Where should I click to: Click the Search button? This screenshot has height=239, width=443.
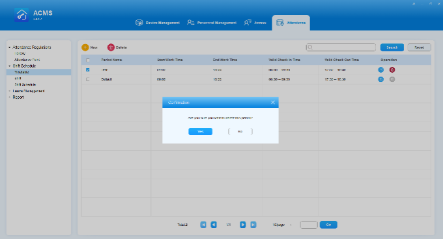pyautogui.click(x=392, y=47)
